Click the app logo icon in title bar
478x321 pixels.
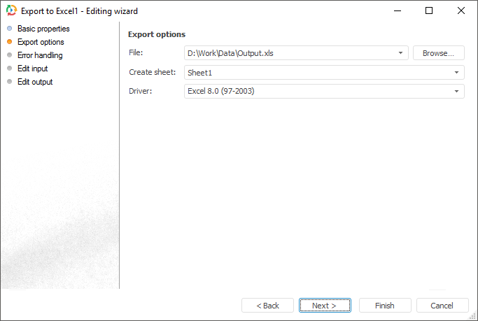10,10
